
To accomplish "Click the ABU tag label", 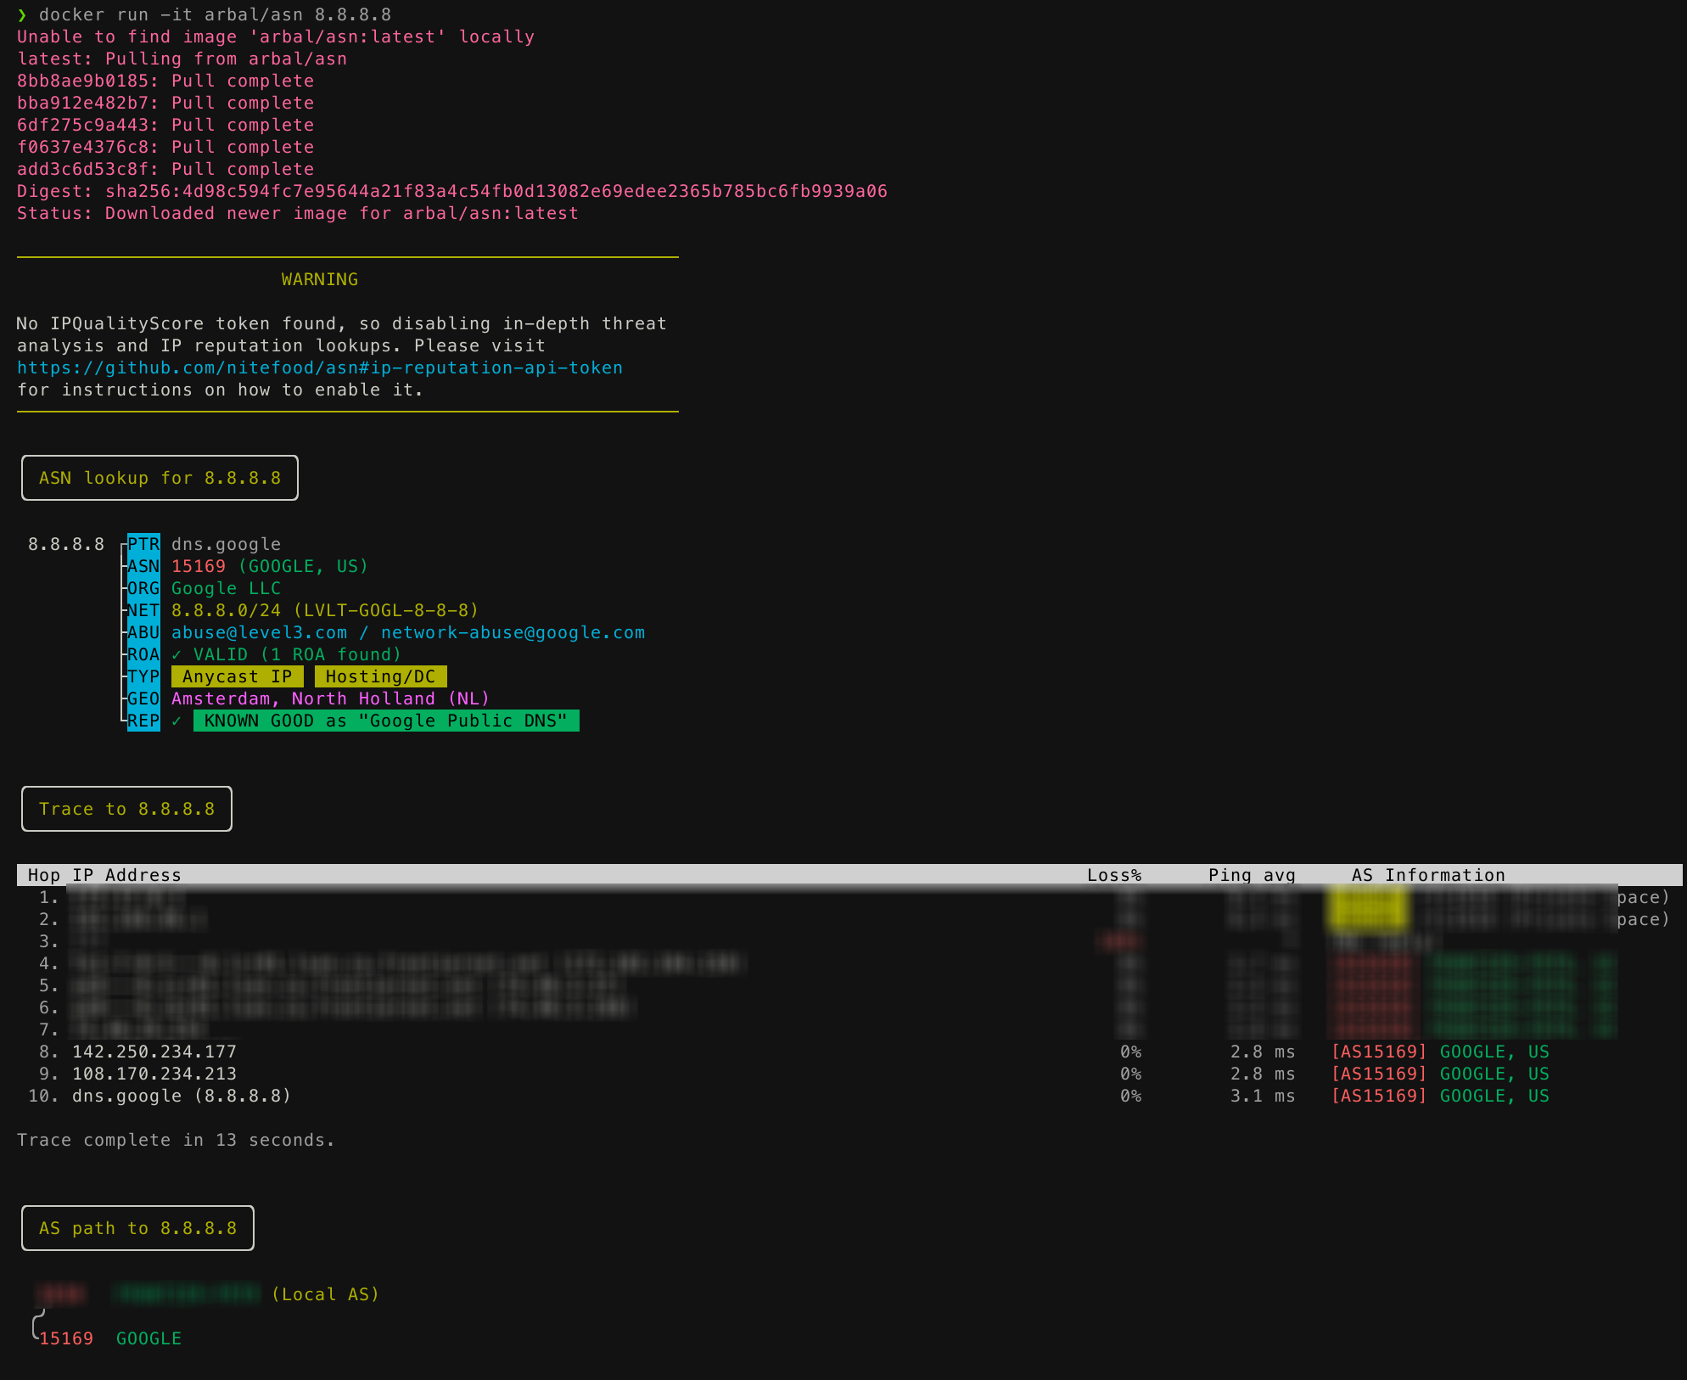I will [143, 632].
